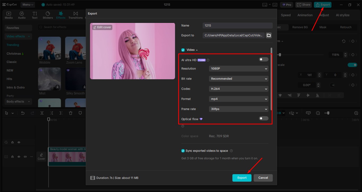Enable the AI ultra HD toggle
The width and height of the screenshot is (362, 192).
263,59
